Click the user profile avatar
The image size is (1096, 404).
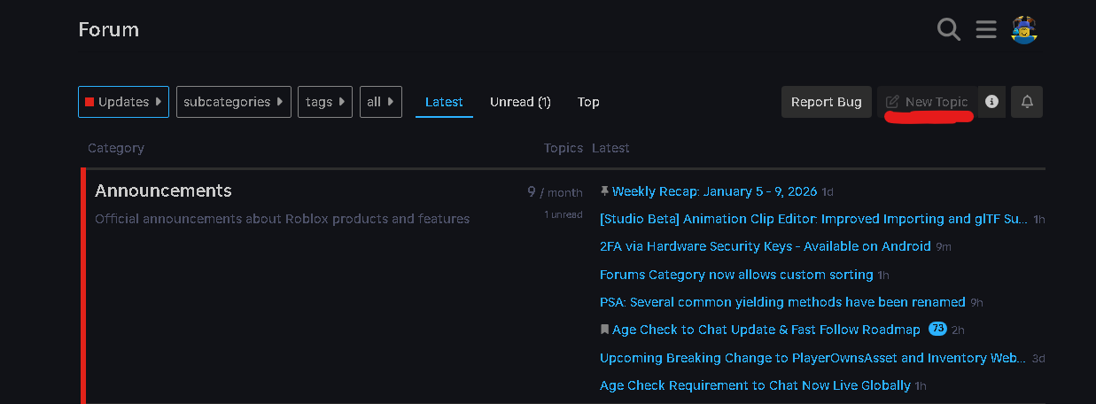tap(1024, 30)
